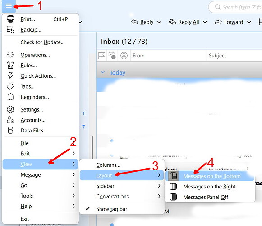Click the hamburger main menu icon

tap(9, 6)
